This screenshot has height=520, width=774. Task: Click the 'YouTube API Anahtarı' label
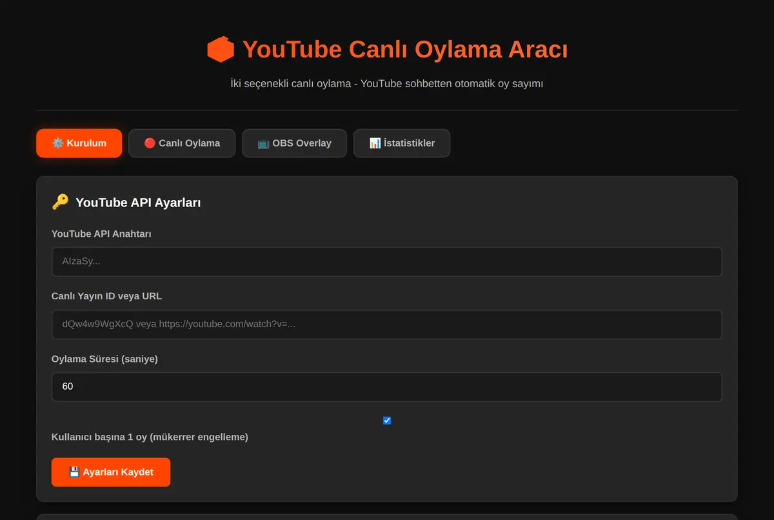[101, 234]
